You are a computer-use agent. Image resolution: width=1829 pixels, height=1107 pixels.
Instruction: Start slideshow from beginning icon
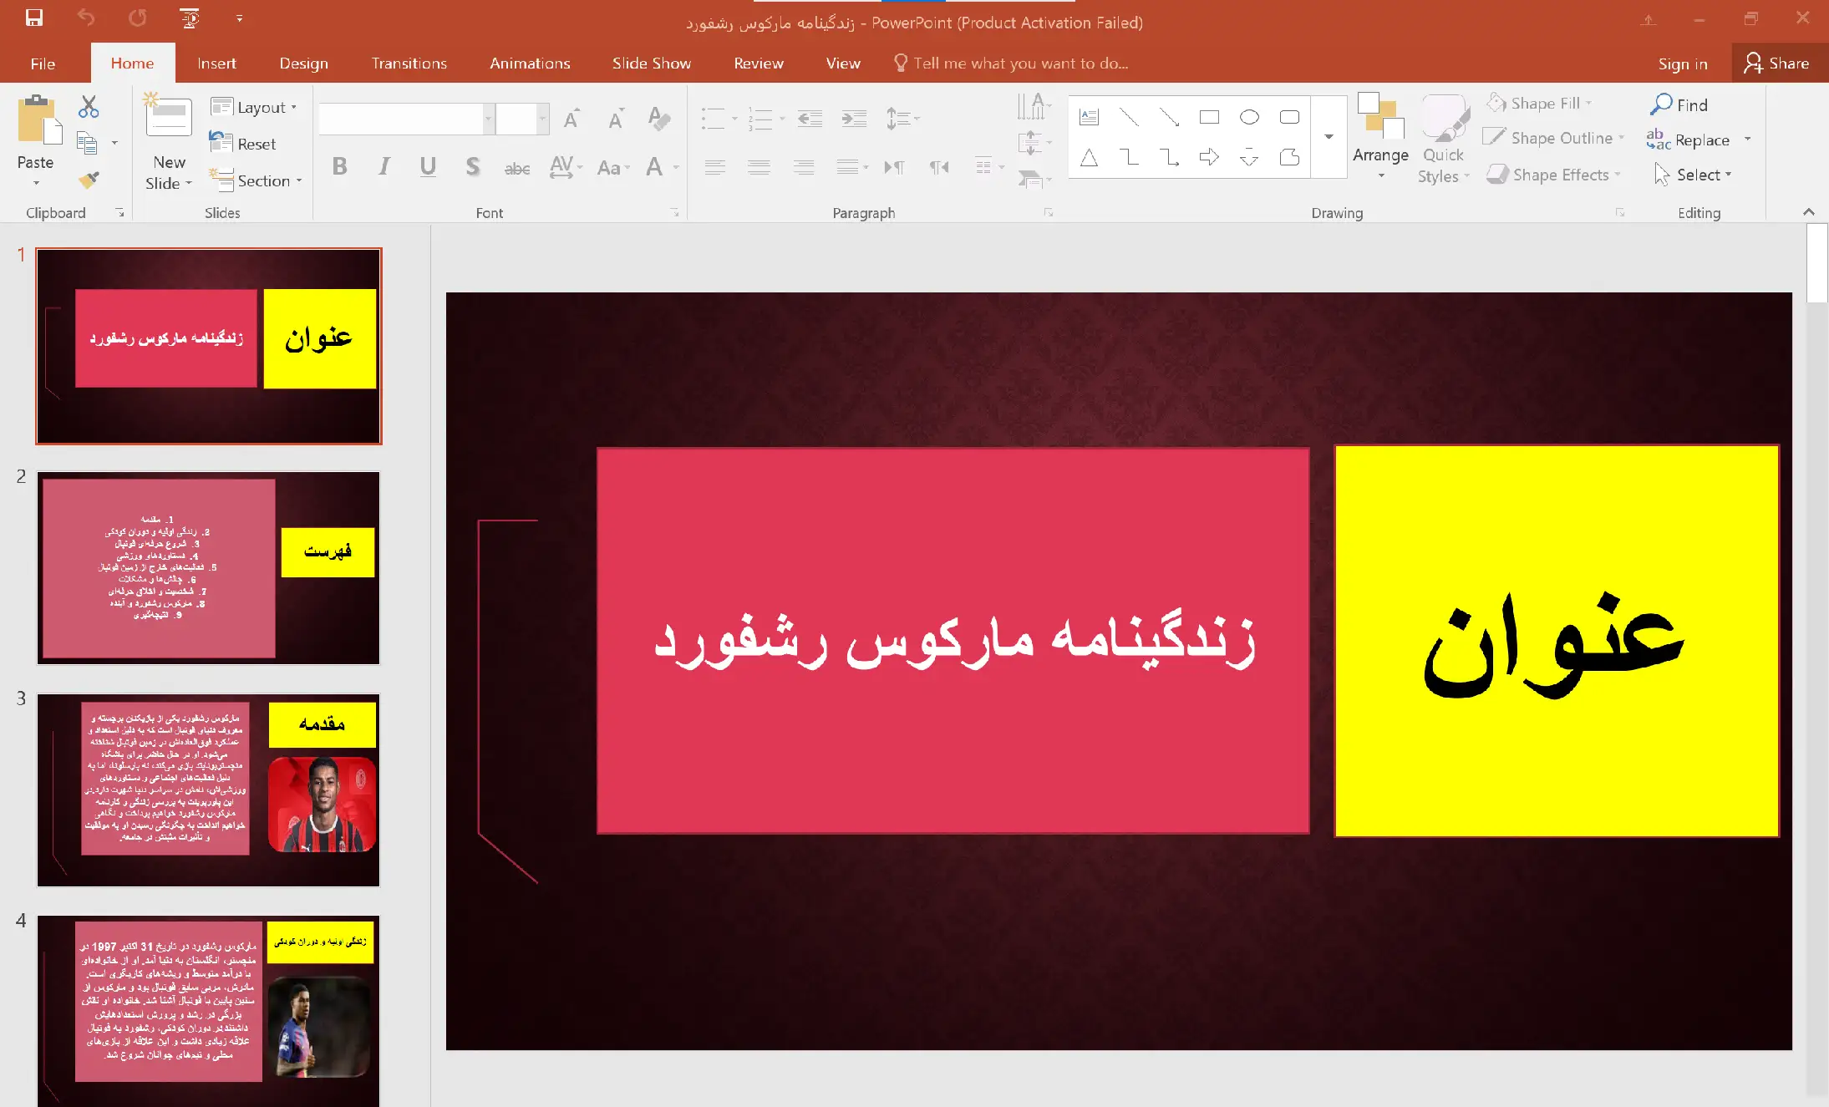point(190,18)
